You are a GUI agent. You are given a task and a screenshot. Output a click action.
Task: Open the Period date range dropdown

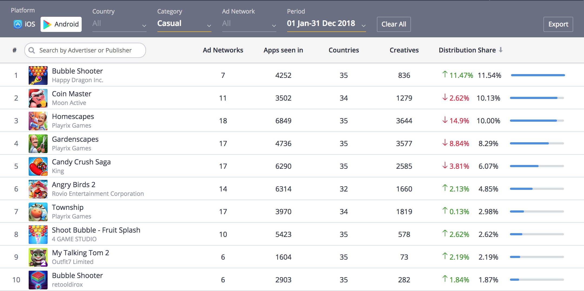click(326, 24)
